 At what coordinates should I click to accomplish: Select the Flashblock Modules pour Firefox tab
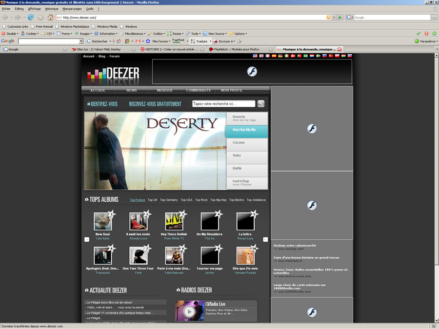click(239, 49)
